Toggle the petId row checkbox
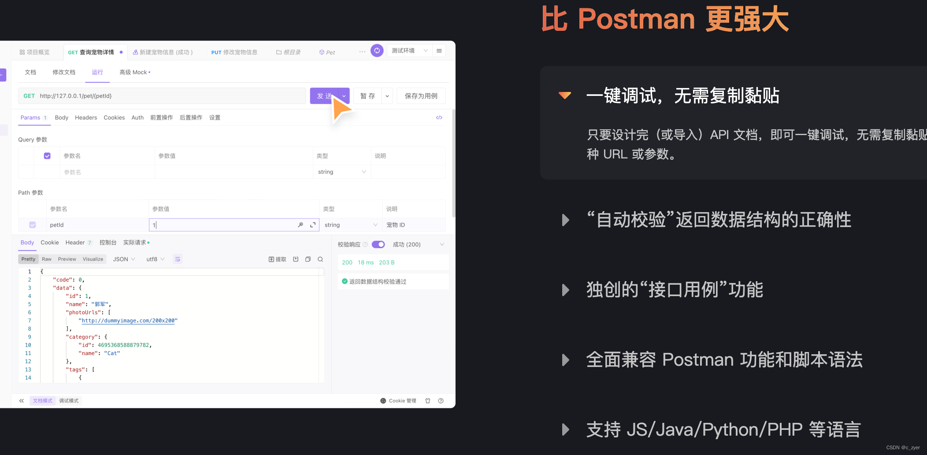 point(32,225)
